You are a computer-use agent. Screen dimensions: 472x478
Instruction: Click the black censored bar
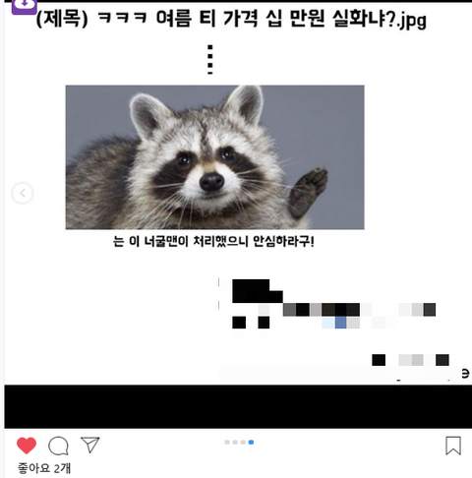click(238, 406)
